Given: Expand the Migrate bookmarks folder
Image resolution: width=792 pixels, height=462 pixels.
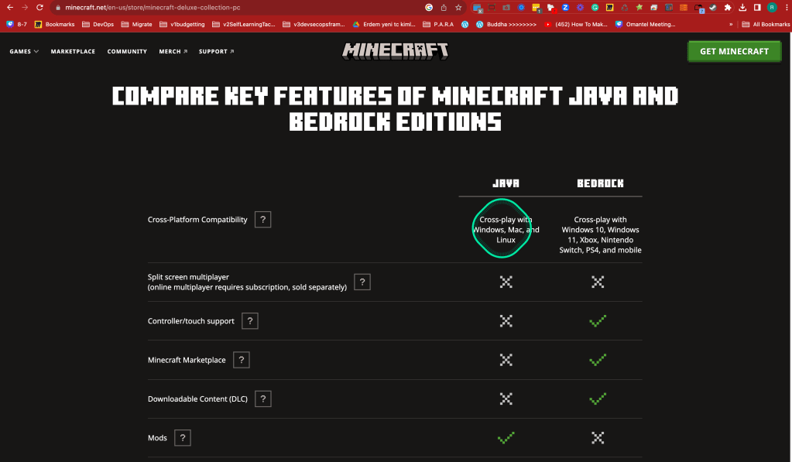Looking at the screenshot, I should [137, 24].
